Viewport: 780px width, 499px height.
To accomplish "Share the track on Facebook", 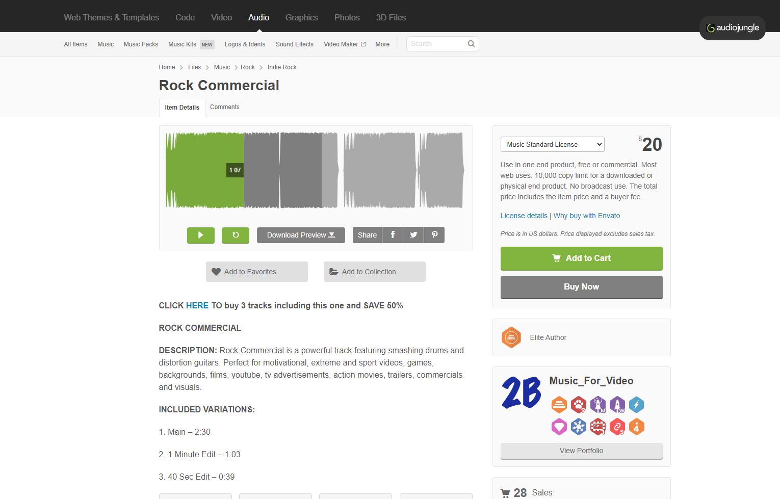I will point(393,235).
